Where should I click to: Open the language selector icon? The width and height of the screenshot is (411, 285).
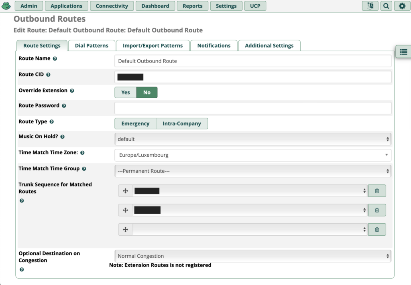pos(370,6)
